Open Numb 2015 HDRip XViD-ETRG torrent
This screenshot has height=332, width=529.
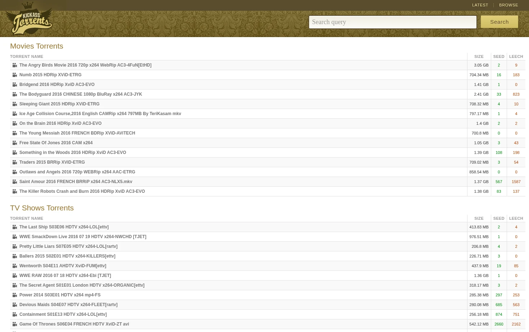click(x=50, y=75)
